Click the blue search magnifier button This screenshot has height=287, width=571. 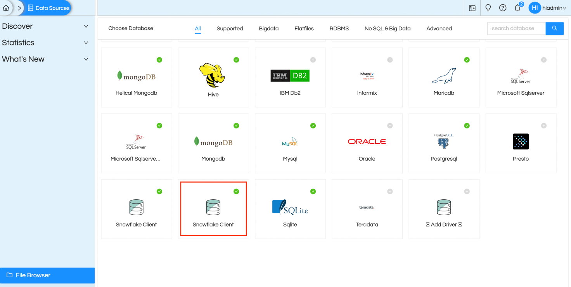555,28
